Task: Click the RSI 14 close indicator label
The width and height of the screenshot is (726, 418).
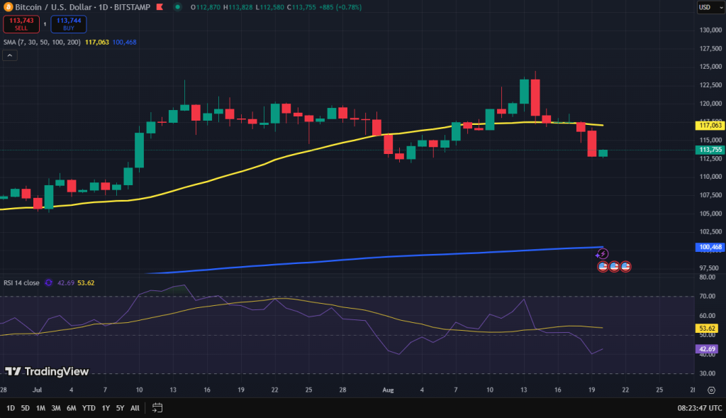Action: point(21,282)
